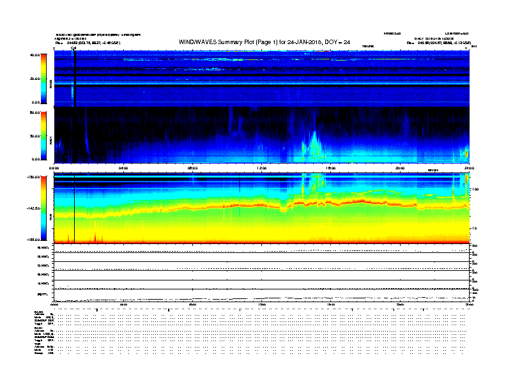
Task: Click the 40.00 label on RAD2 color scale
Action: [34, 55]
